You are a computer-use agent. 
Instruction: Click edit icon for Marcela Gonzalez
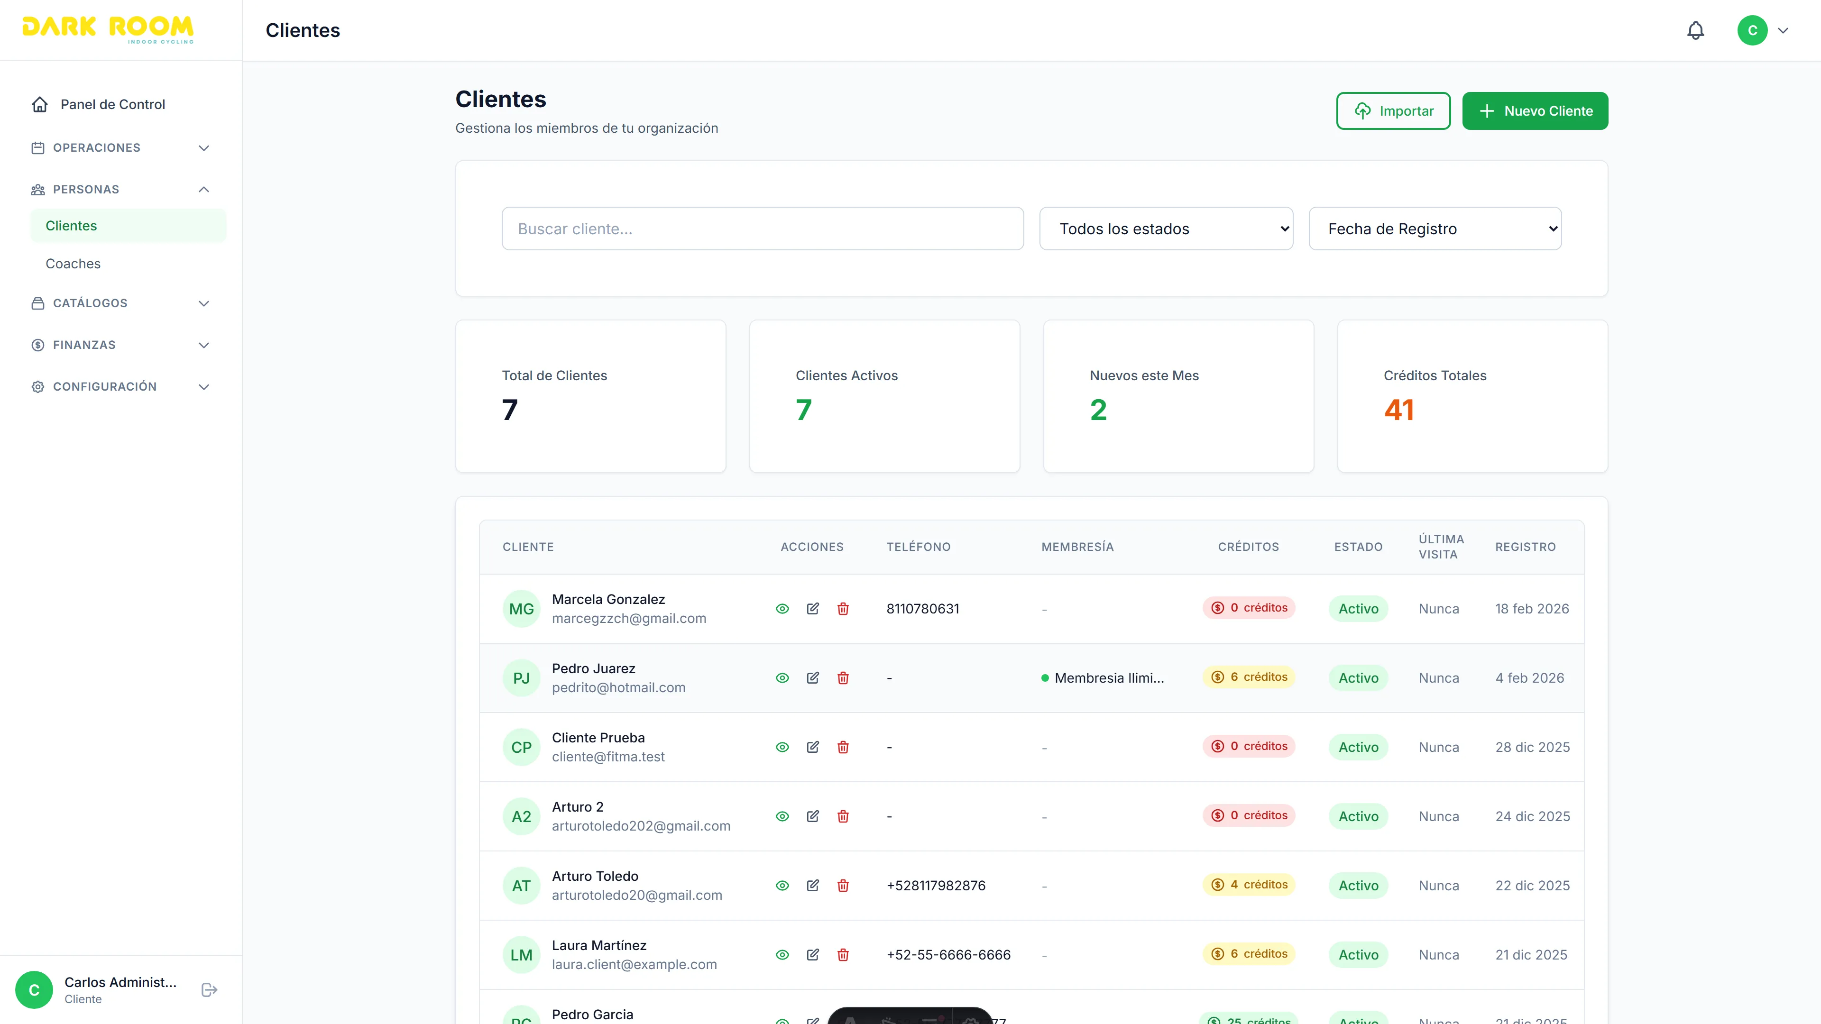click(813, 608)
